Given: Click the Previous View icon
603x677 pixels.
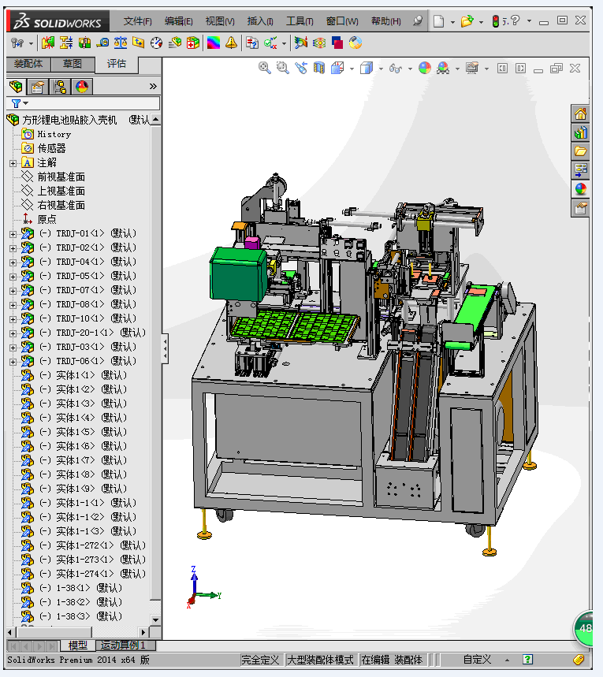Looking at the screenshot, I should (301, 68).
